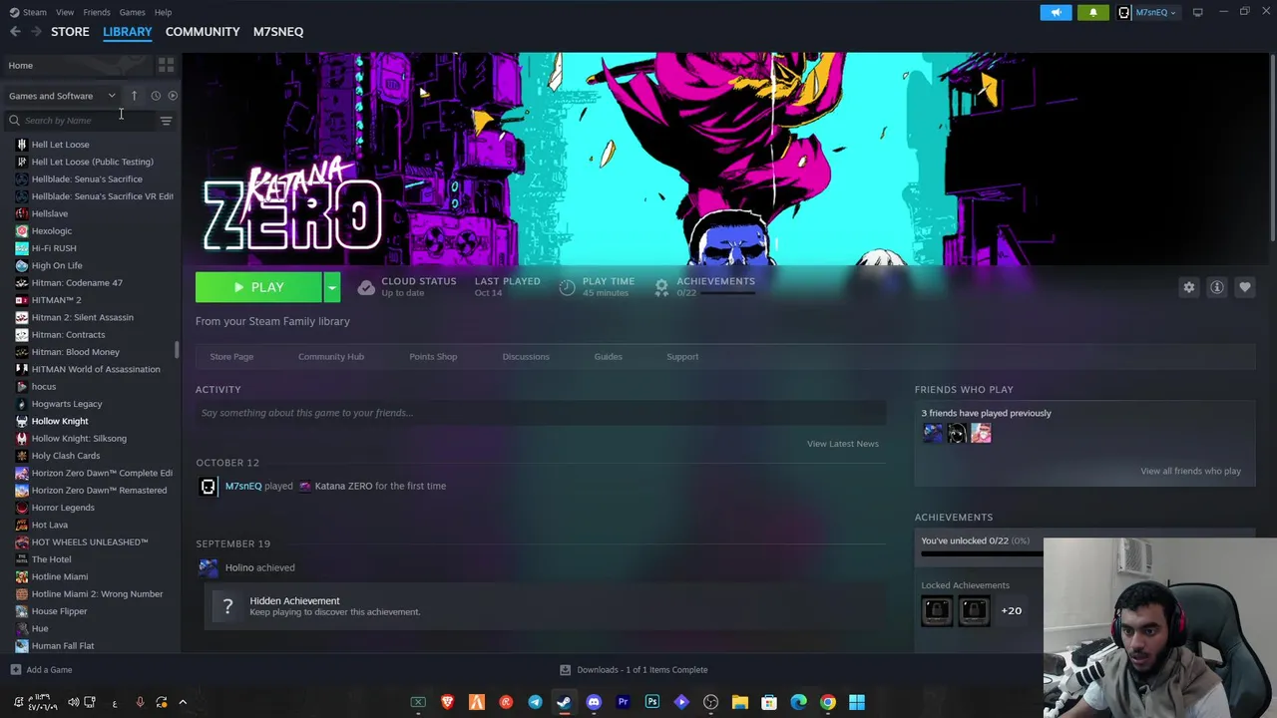Open first locked achievement icon
Screen dimensions: 1277x718
click(937, 610)
